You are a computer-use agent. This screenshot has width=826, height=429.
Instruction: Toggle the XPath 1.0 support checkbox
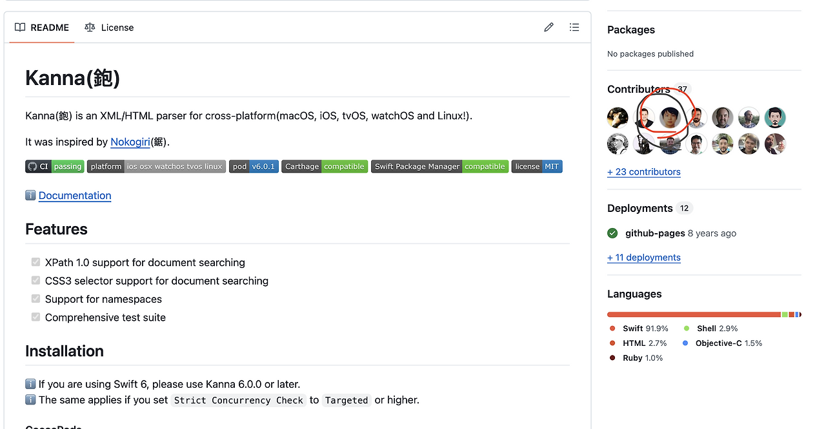(x=36, y=262)
